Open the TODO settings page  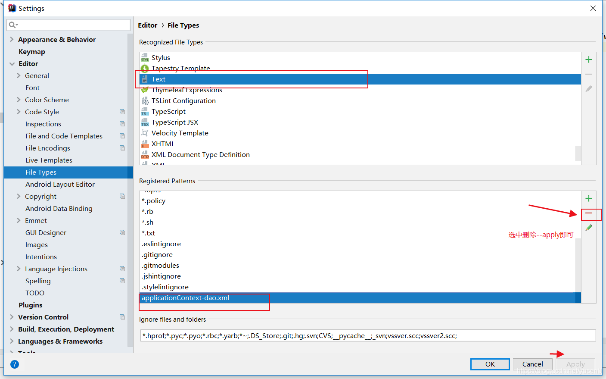click(x=35, y=293)
